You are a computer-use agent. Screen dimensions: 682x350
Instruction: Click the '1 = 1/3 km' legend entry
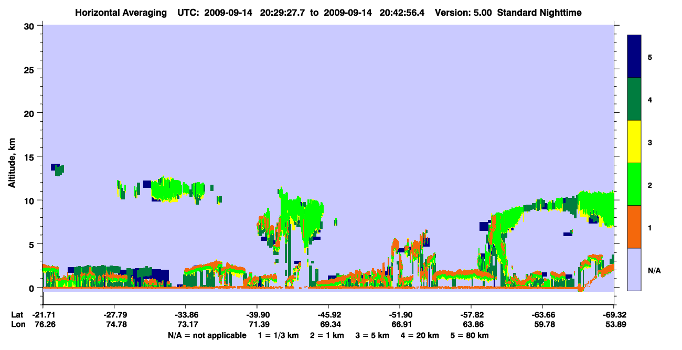(279, 335)
